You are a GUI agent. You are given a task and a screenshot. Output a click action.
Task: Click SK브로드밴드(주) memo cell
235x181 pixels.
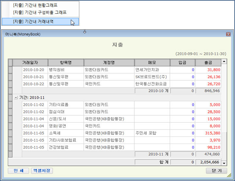152,77
